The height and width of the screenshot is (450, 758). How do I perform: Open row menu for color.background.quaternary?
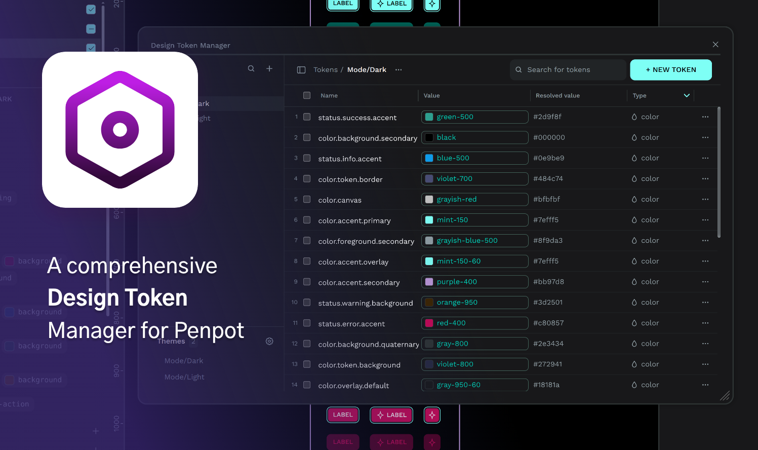pos(705,344)
